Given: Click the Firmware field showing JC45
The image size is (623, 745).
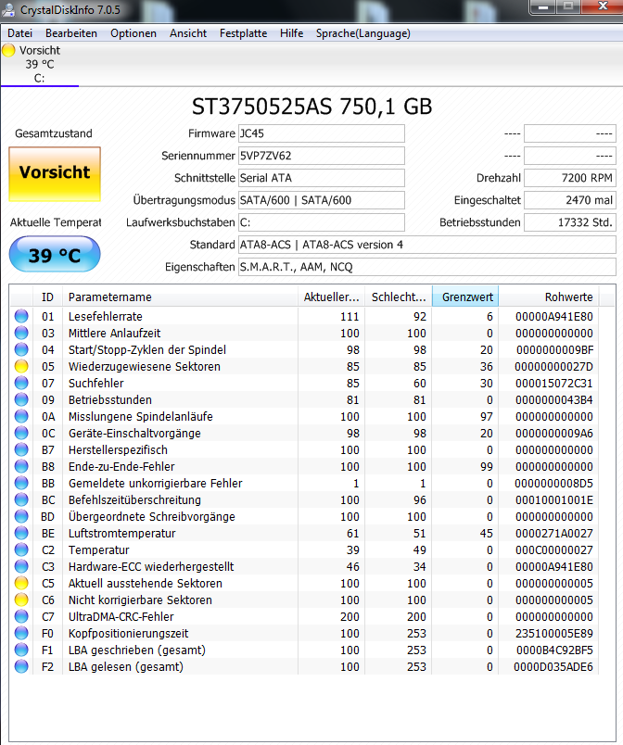Looking at the screenshot, I should (322, 133).
